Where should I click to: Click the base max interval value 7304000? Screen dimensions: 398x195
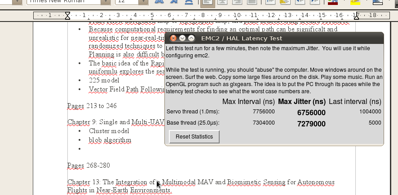(264, 123)
